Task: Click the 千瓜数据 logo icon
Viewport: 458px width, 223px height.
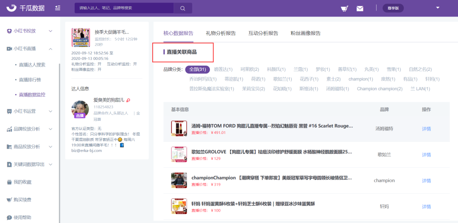Action: click(x=12, y=8)
